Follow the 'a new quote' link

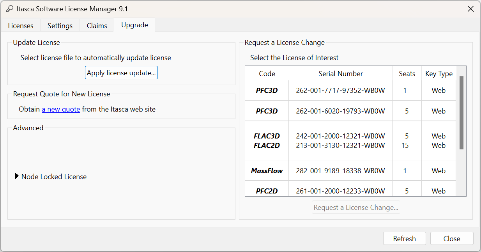point(61,109)
